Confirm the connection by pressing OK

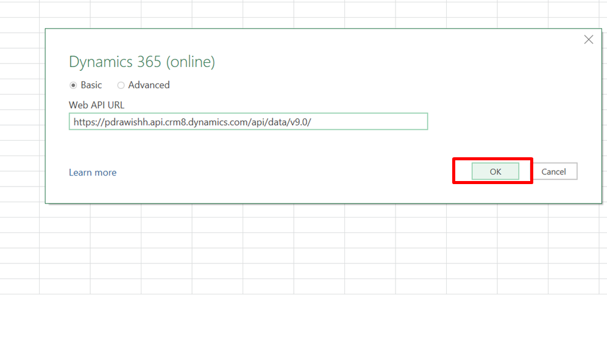click(x=495, y=172)
